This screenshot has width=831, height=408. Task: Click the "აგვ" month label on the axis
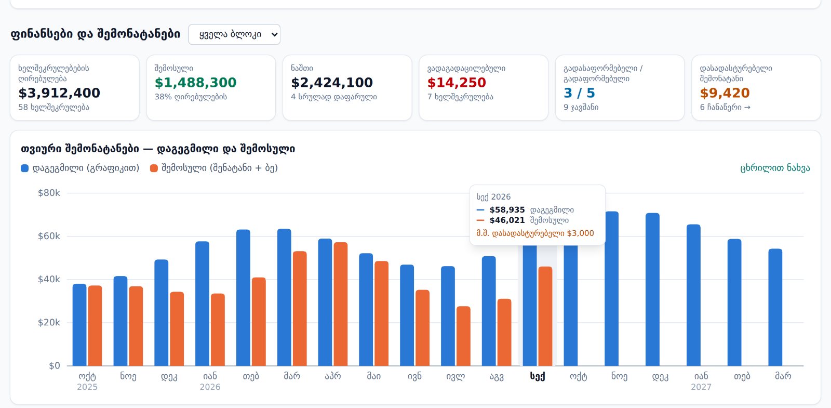[497, 376]
